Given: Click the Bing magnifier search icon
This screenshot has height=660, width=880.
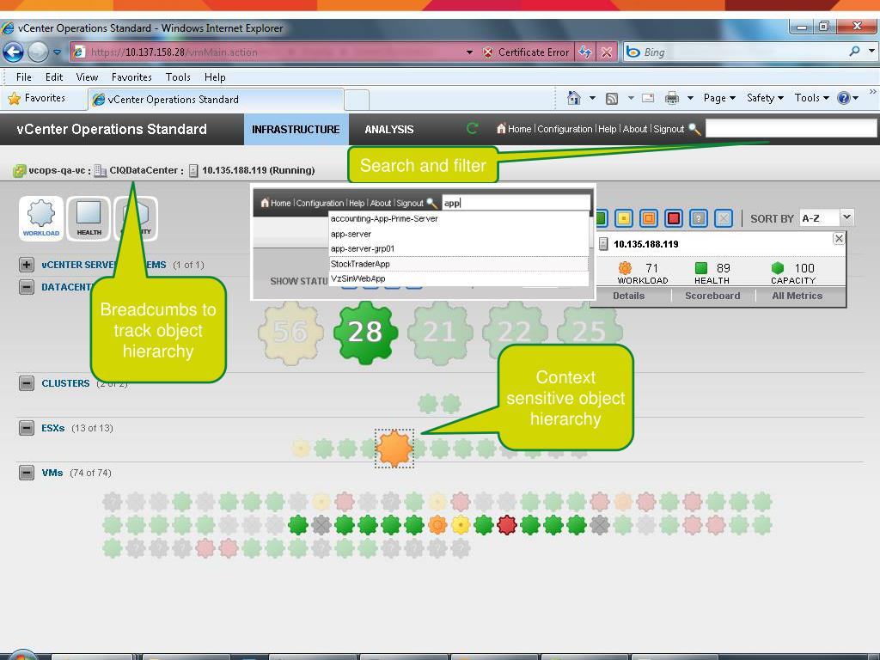Looking at the screenshot, I should coord(855,52).
